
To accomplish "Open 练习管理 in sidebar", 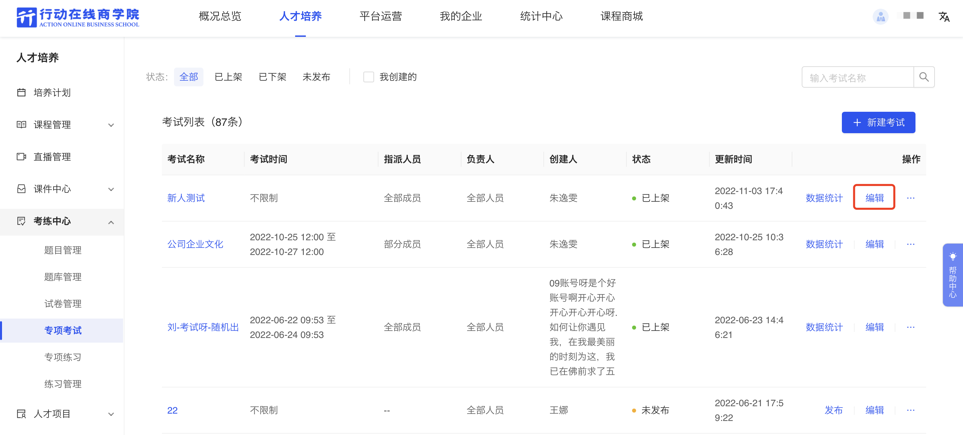I will pos(63,384).
